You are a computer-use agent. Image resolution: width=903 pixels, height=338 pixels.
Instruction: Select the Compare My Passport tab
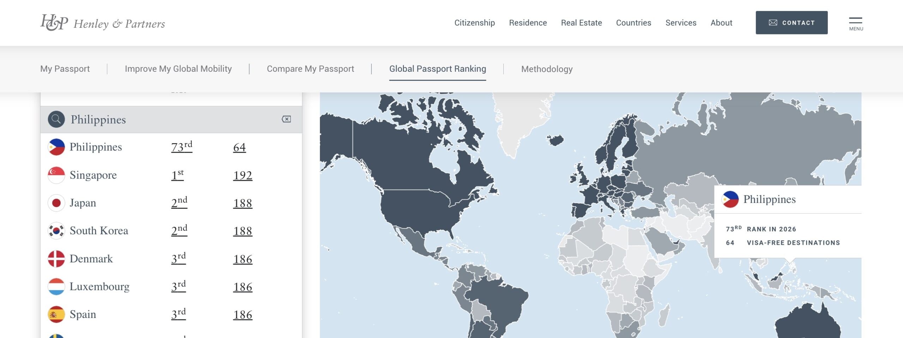point(310,69)
